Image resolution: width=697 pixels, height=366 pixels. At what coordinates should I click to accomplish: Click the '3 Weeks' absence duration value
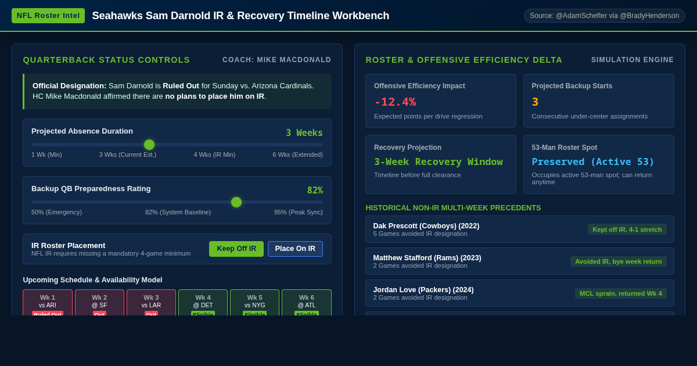pos(304,132)
